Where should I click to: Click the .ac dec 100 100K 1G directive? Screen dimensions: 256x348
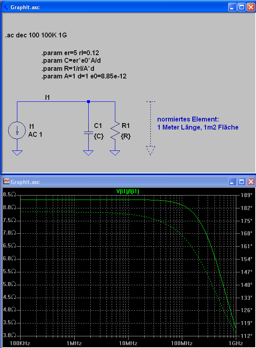36,35
